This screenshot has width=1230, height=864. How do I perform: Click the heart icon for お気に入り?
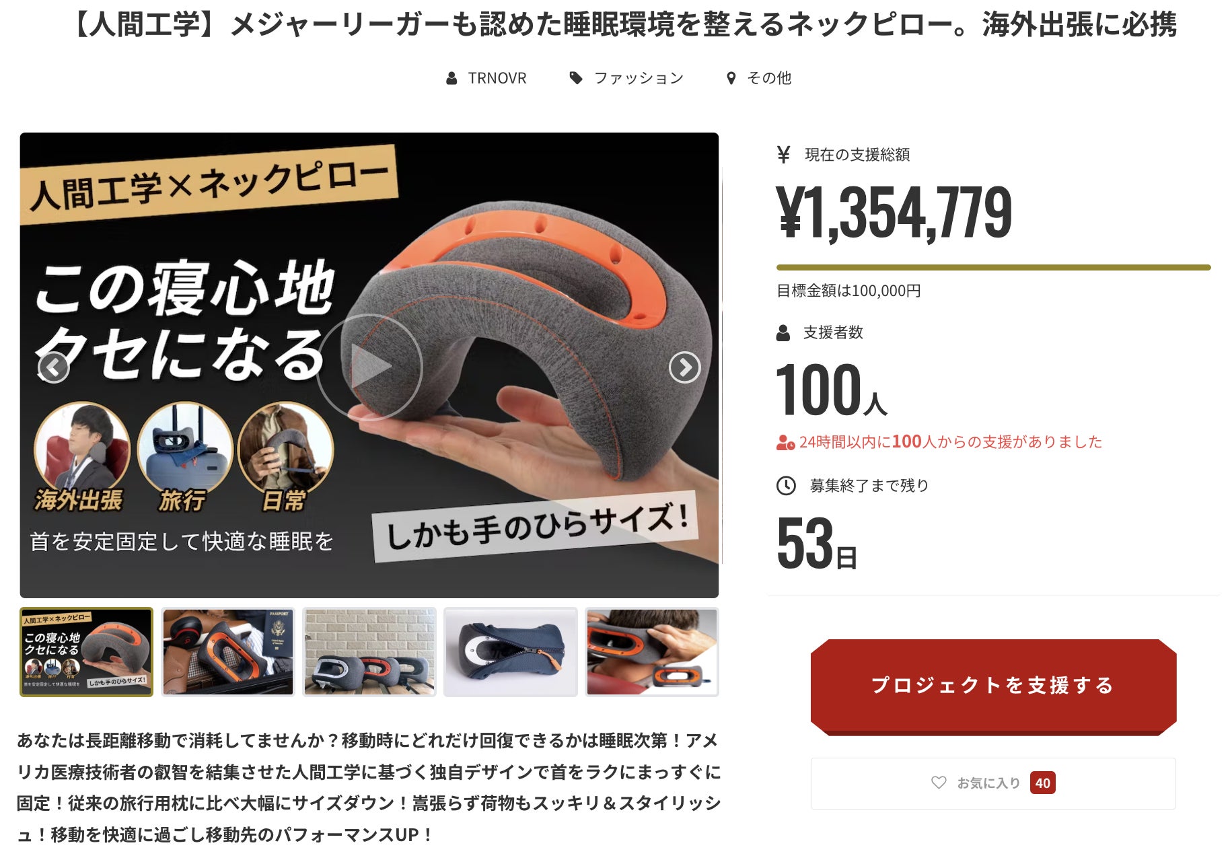pos(939,783)
